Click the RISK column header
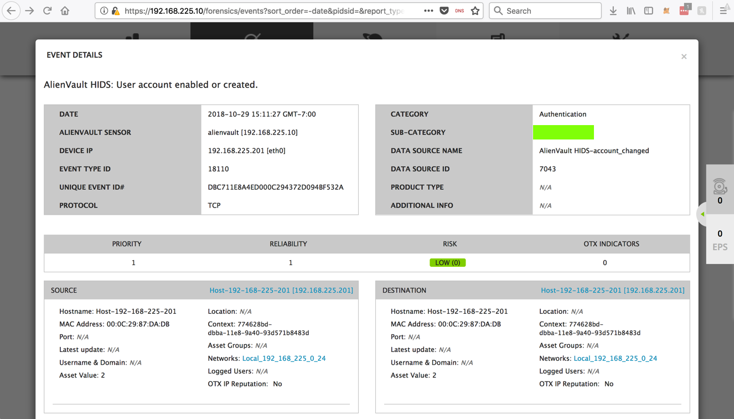734x419 pixels. tap(450, 244)
